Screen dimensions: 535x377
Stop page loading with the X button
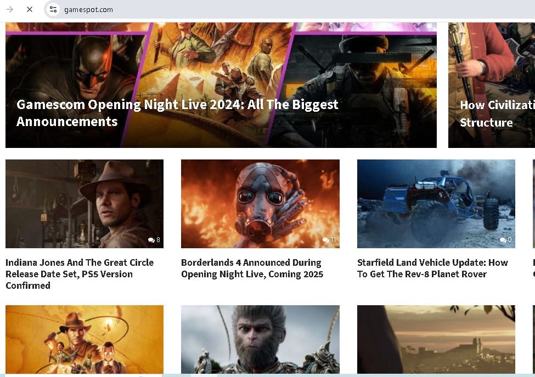click(30, 9)
